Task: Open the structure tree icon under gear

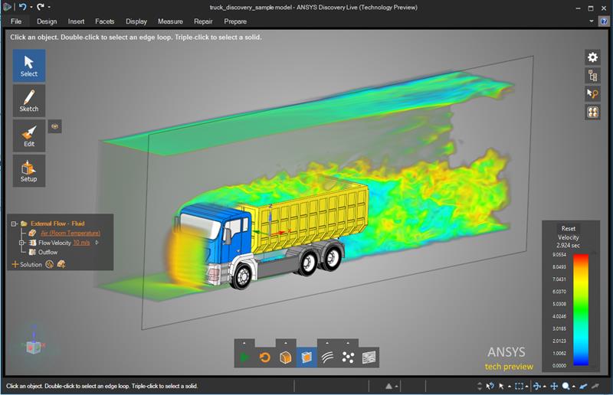Action: [x=592, y=76]
